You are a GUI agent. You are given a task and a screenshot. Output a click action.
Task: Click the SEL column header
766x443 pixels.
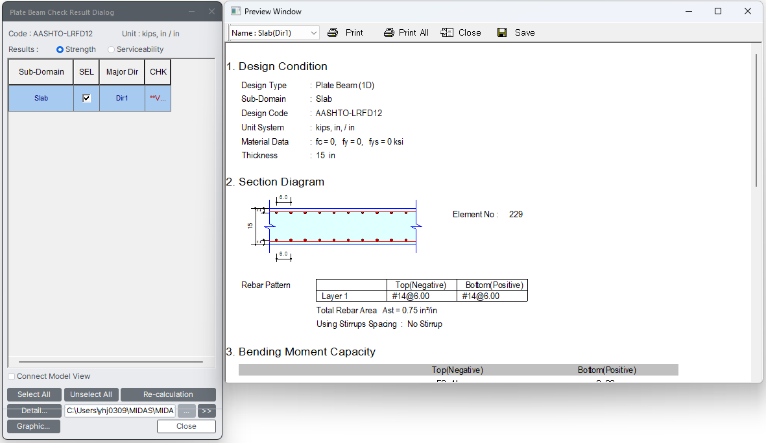click(86, 72)
